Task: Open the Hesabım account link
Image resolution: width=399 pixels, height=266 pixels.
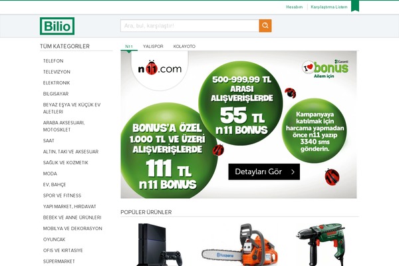Action: point(295,7)
